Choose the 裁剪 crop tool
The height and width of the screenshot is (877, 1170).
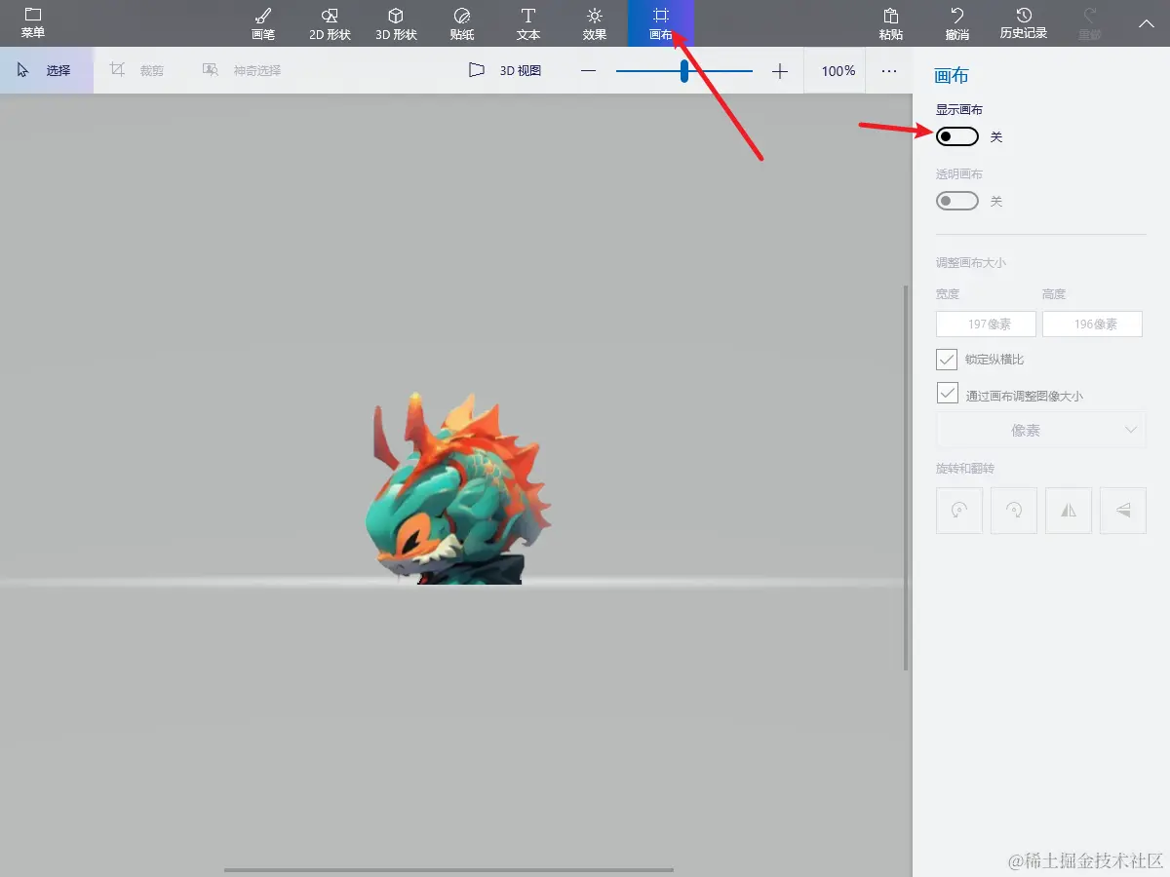coord(137,70)
